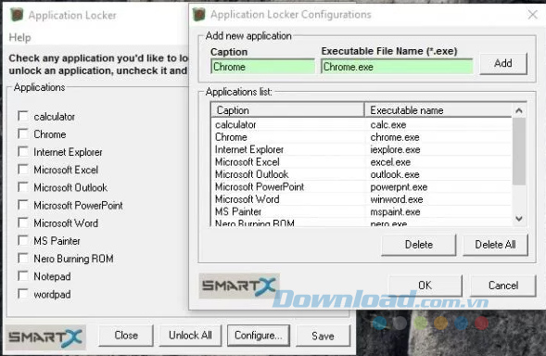Select the Microsoft Excel list row

[x=362, y=162]
